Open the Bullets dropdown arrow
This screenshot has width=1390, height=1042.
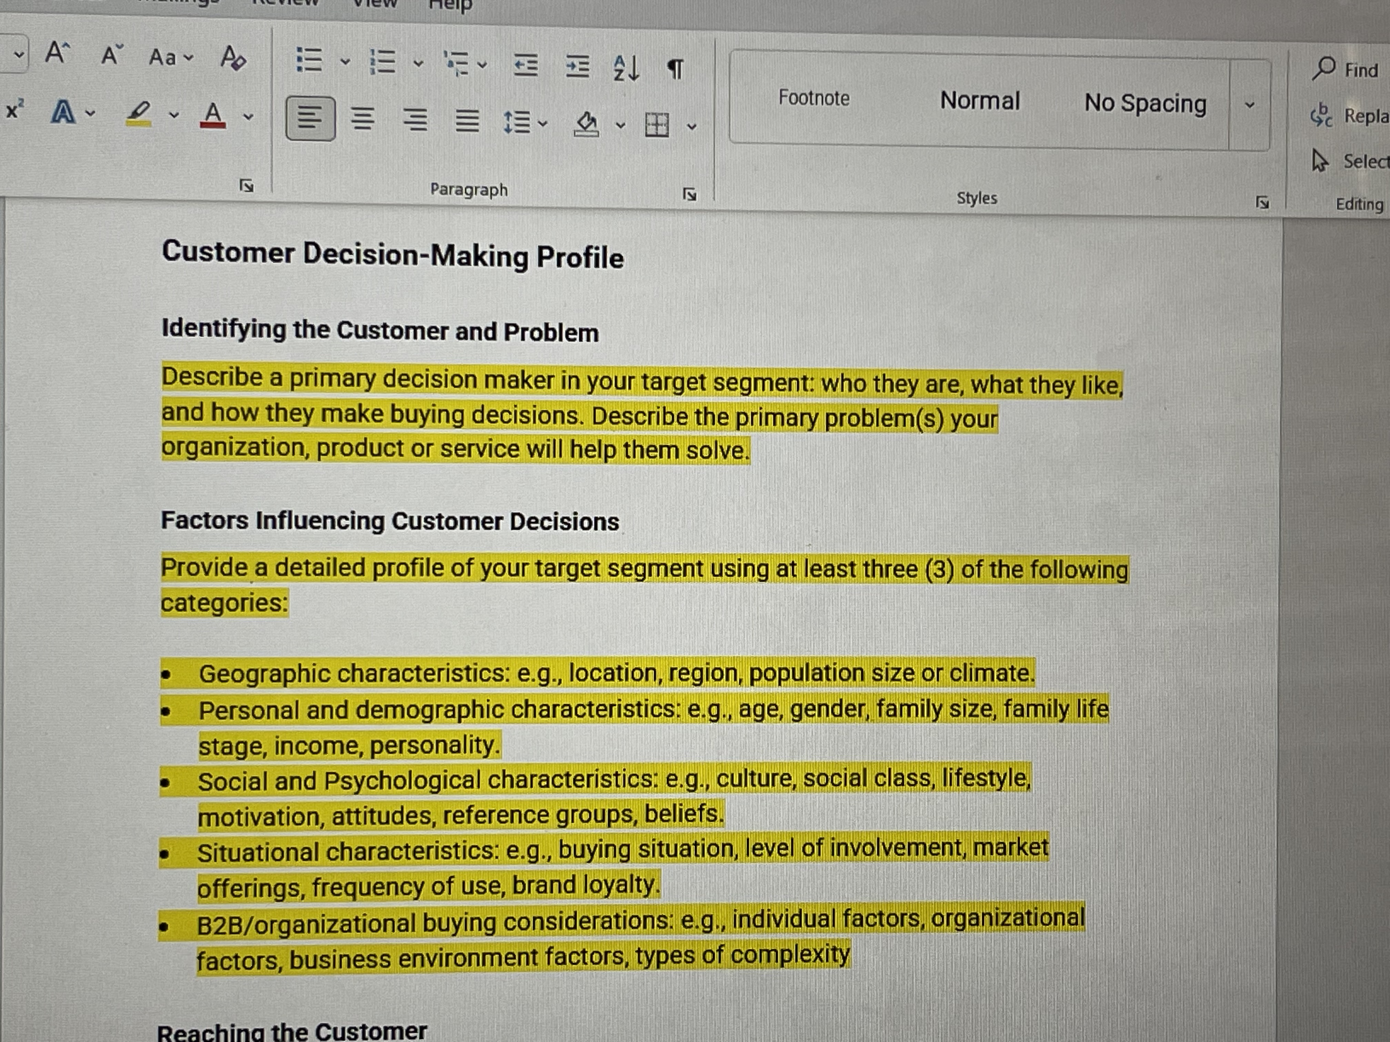click(345, 62)
